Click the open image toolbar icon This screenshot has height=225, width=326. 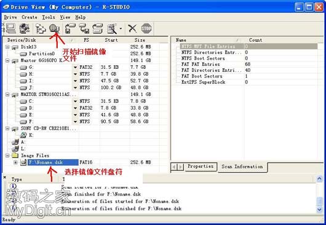point(84,28)
